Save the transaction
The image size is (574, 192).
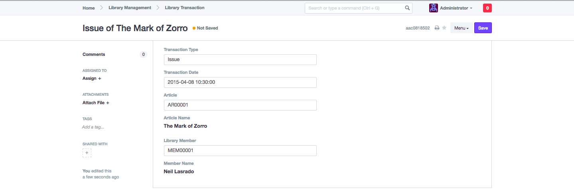(483, 28)
